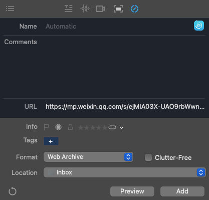Select the web clipping compass tab
The height and width of the screenshot is (200, 209).
134,9
